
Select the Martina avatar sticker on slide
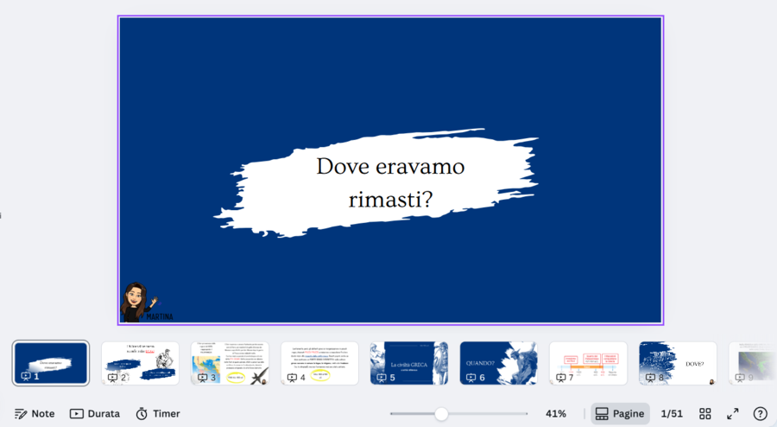pyautogui.click(x=142, y=302)
